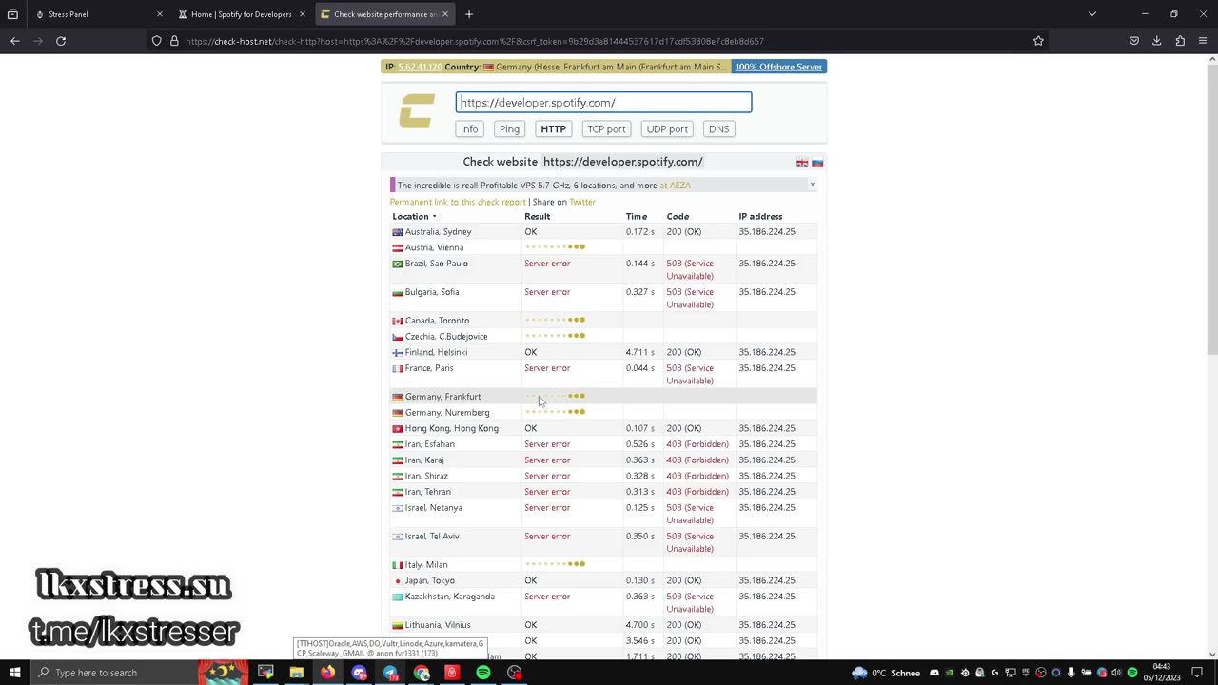Switch site language to Russian flag
Image resolution: width=1218 pixels, height=685 pixels.
(817, 164)
